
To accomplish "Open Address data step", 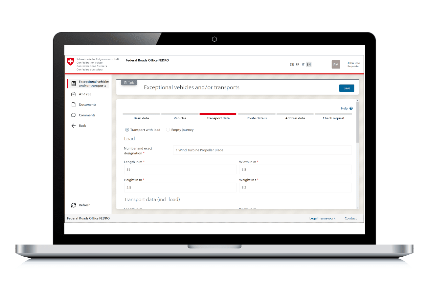I will 295,118.
